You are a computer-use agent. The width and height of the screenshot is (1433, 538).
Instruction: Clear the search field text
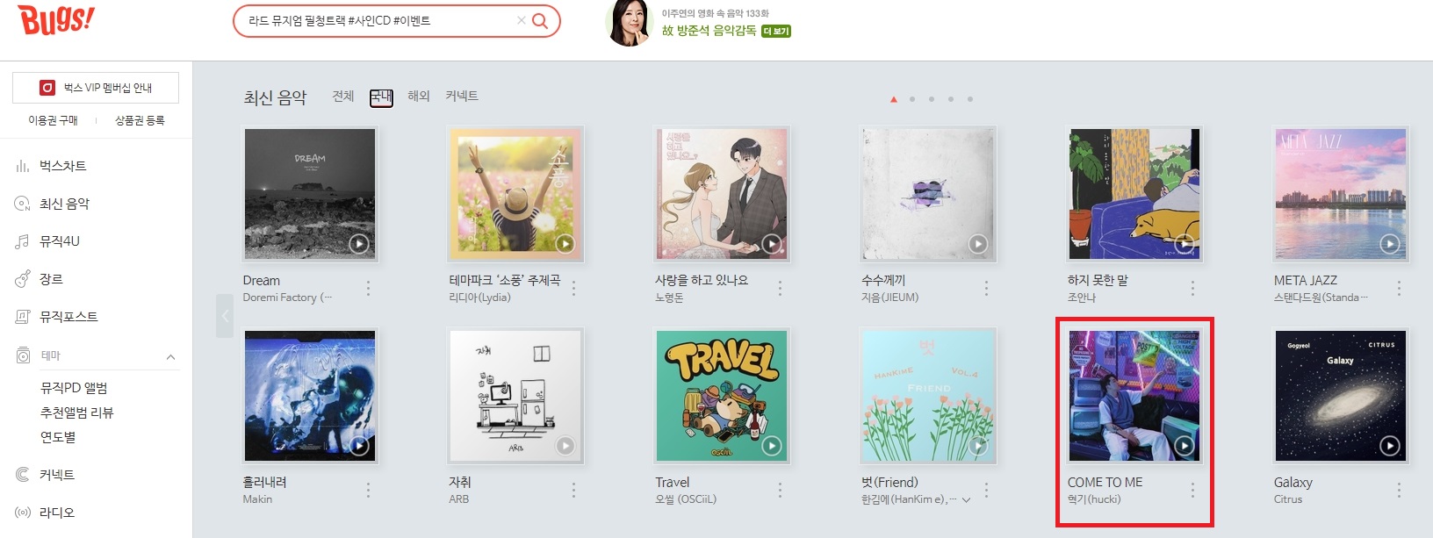click(x=521, y=20)
